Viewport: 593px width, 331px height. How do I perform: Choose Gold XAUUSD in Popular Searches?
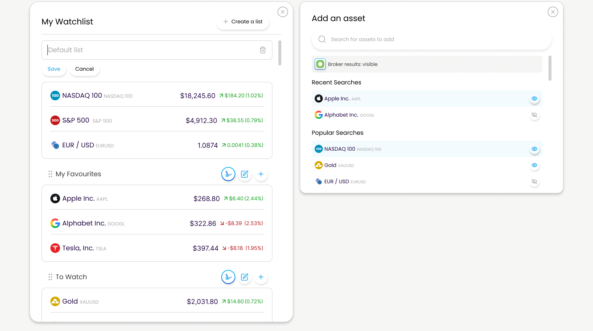coord(427,165)
